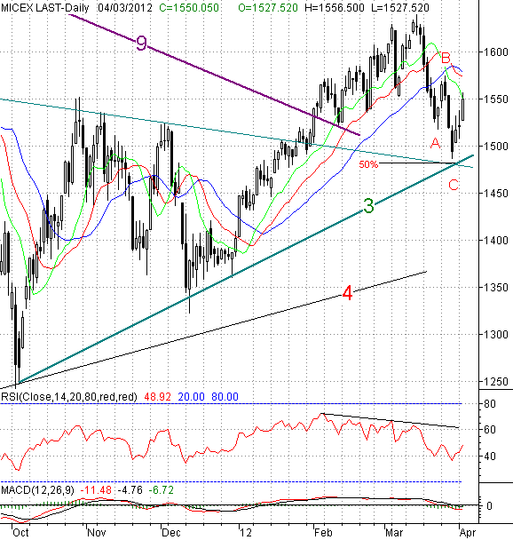
Task: Click the Nov month label
Action: click(97, 532)
